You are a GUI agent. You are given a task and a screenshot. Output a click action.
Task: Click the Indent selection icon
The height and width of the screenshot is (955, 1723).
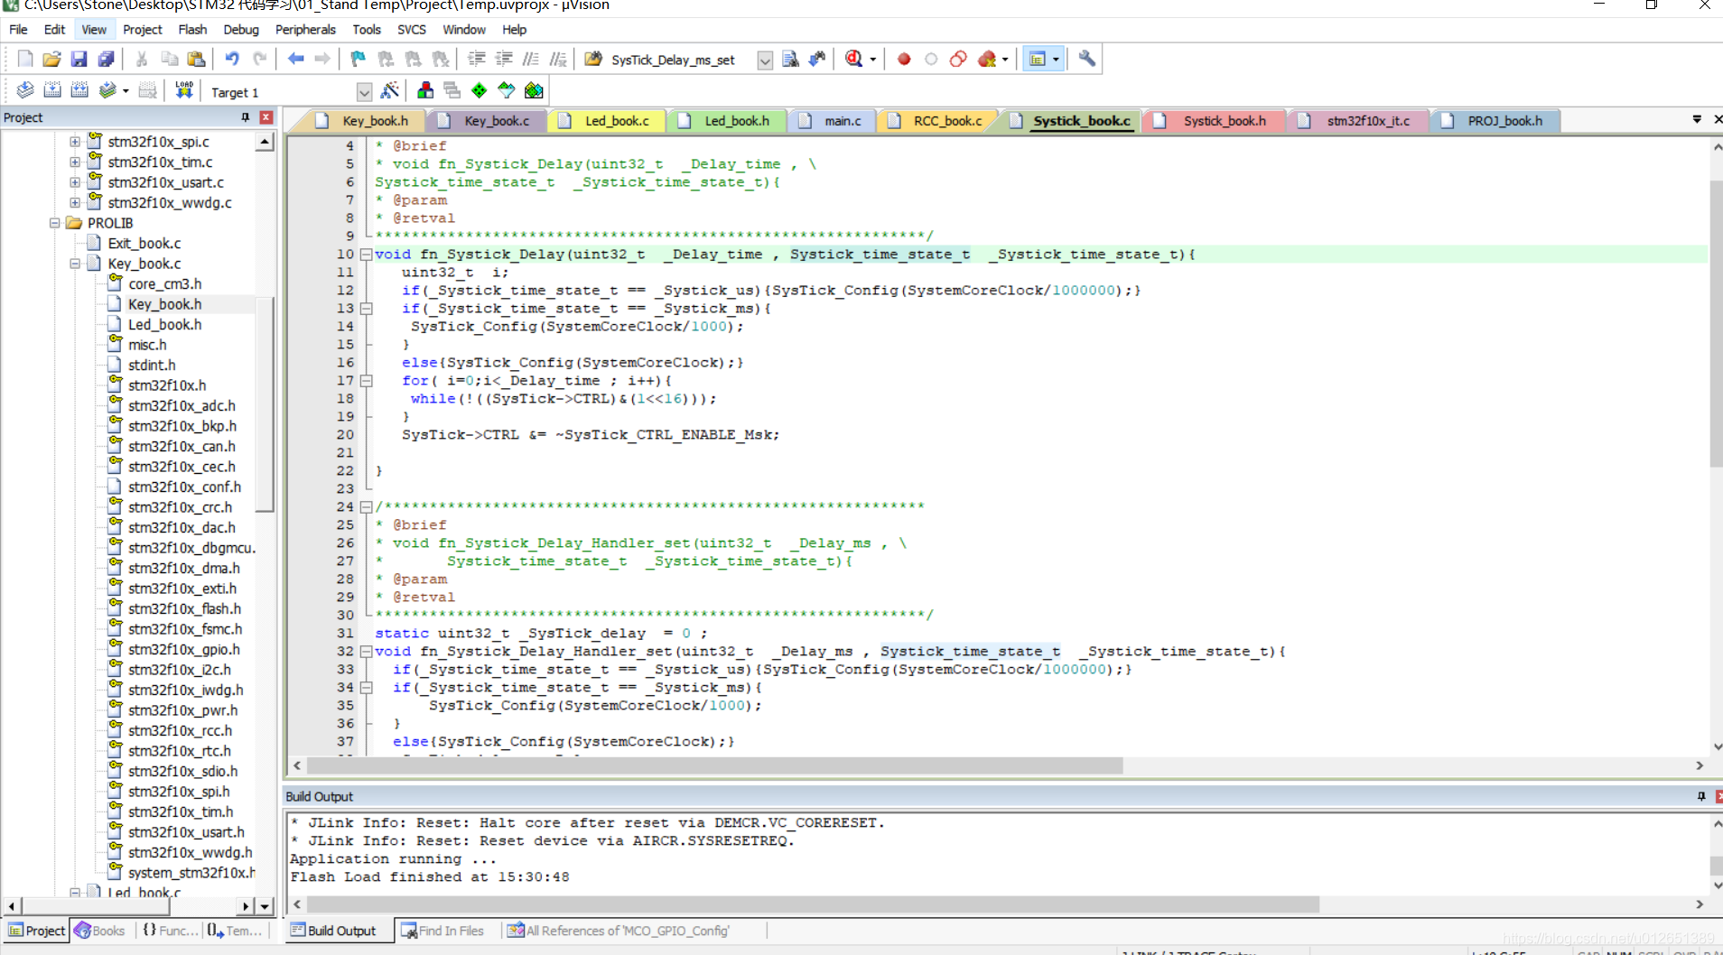[x=477, y=60]
